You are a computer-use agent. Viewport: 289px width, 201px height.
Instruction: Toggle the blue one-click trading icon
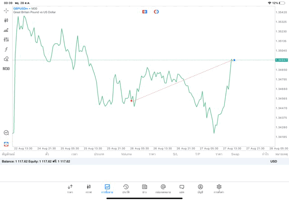click(144, 12)
